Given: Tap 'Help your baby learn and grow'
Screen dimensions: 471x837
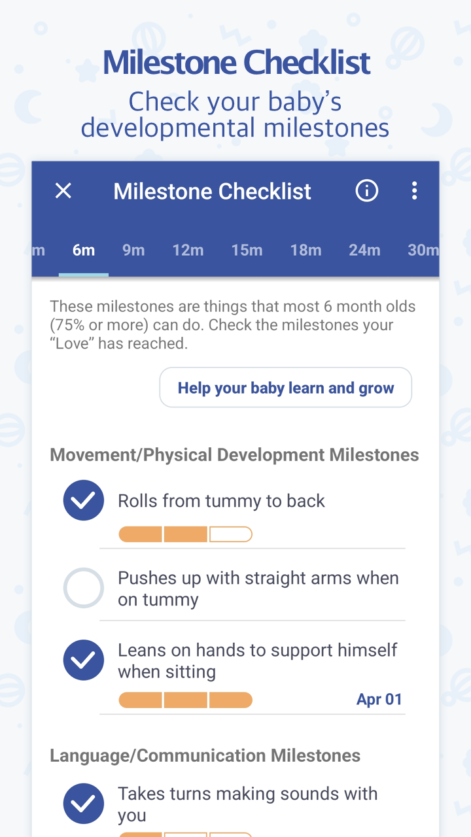Looking at the screenshot, I should coord(286,388).
